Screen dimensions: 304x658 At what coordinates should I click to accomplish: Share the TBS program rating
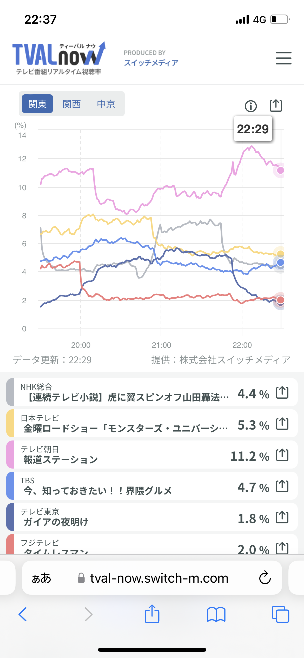coord(282,486)
